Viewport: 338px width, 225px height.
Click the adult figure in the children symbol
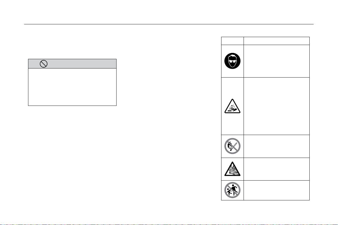[234, 189]
